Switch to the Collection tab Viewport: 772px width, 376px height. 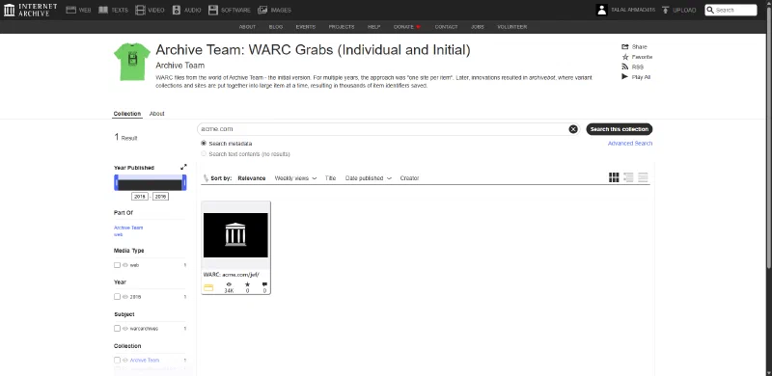tap(127, 114)
